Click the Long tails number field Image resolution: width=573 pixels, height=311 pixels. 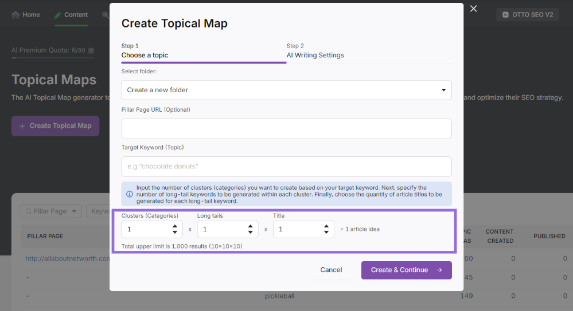228,229
